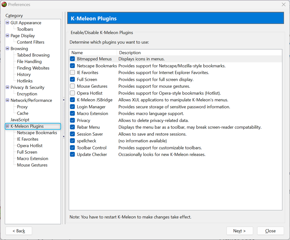Select the Browsing category label
290x240 pixels.
(19, 49)
